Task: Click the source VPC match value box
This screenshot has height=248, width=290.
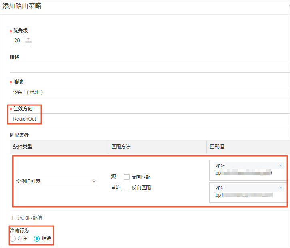Action: (248, 170)
